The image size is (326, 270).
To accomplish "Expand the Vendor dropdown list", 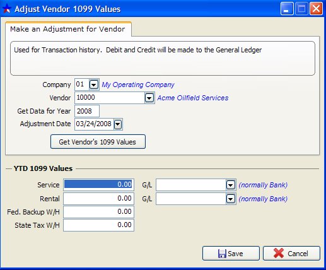I will coord(149,98).
